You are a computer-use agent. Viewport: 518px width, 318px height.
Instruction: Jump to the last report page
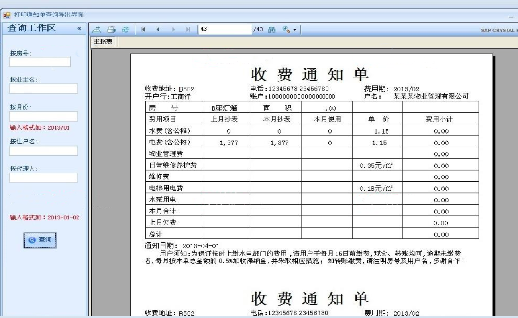pos(188,29)
